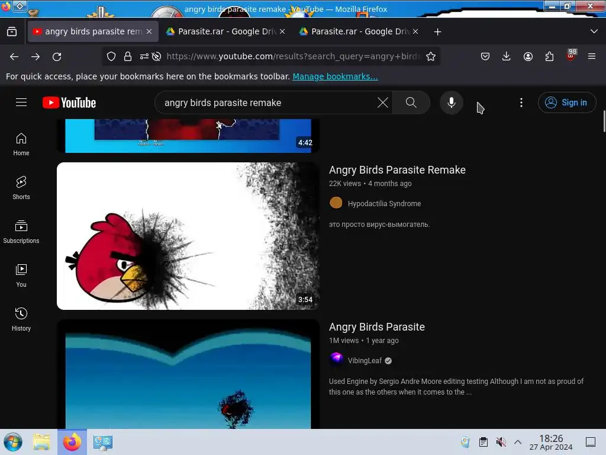Open the clipboard tray icon
Image resolution: width=606 pixels, height=455 pixels.
[x=483, y=442]
